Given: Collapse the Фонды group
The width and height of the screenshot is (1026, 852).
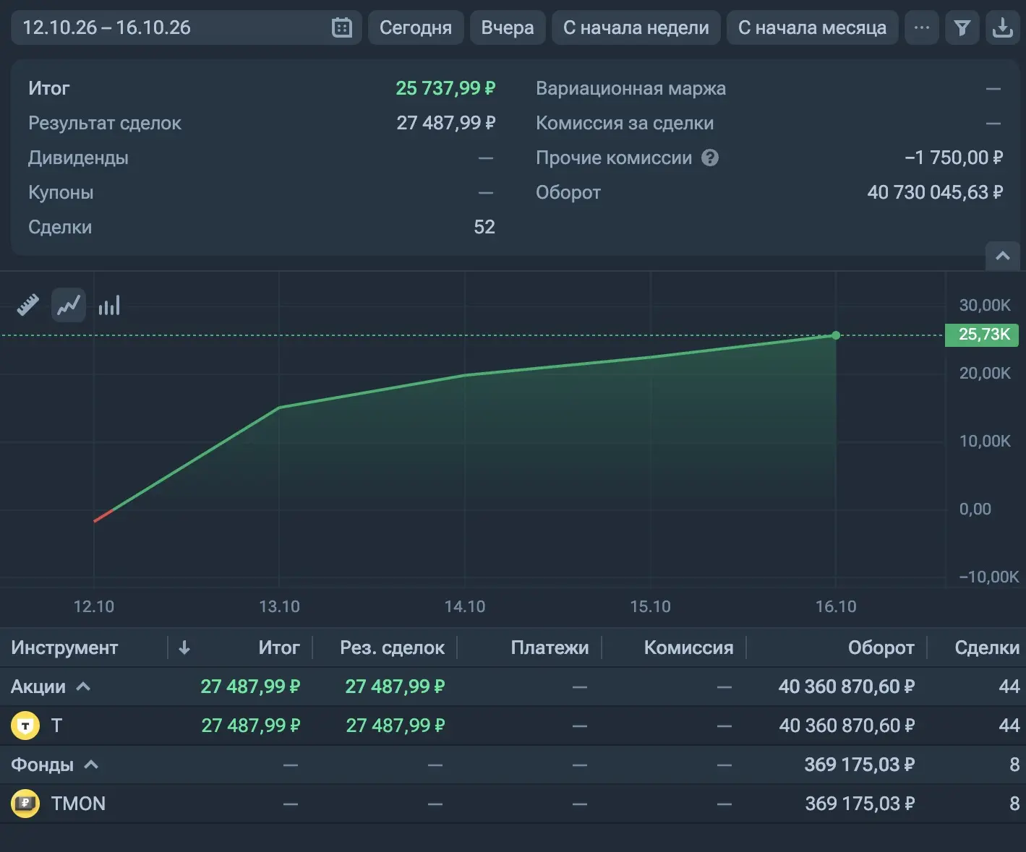Looking at the screenshot, I should pyautogui.click(x=91, y=765).
